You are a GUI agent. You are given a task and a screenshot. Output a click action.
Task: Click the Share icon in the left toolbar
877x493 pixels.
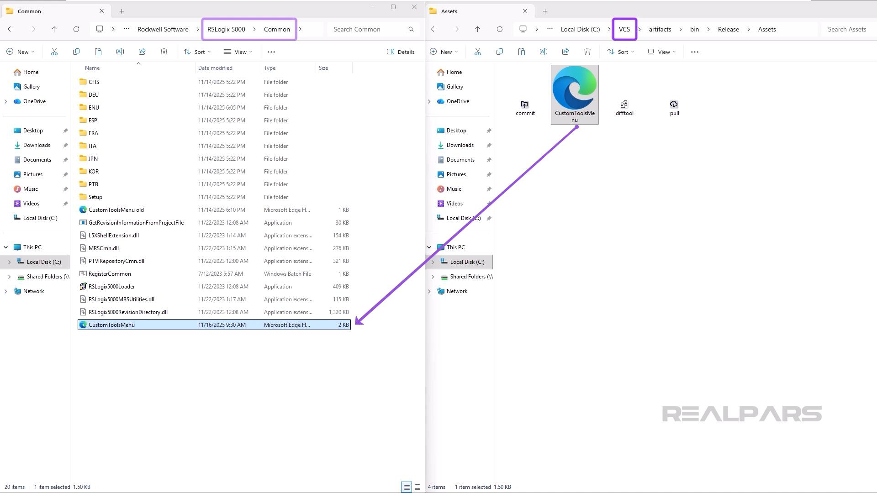pos(142,52)
